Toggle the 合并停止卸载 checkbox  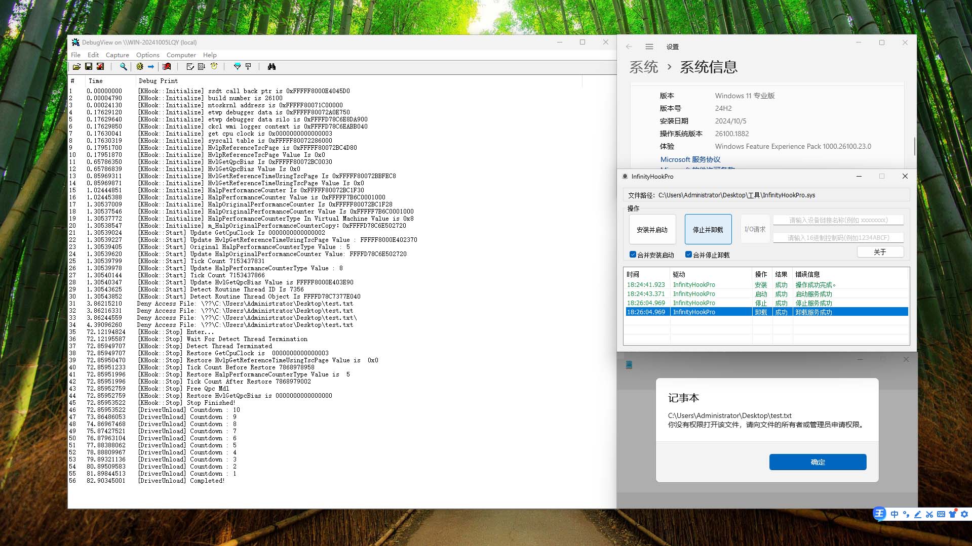click(x=688, y=255)
